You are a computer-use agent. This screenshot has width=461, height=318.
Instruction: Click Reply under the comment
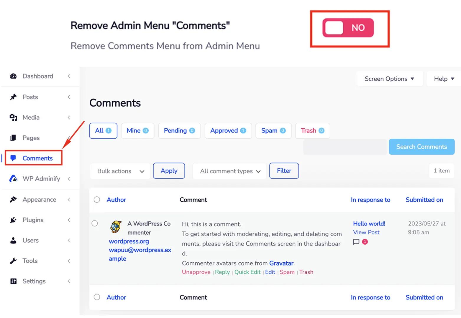(x=222, y=272)
